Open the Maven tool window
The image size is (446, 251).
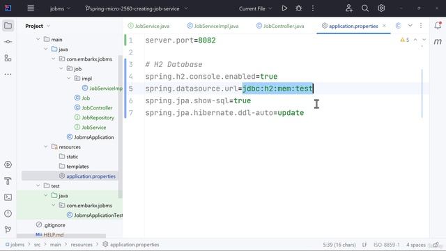point(438,42)
